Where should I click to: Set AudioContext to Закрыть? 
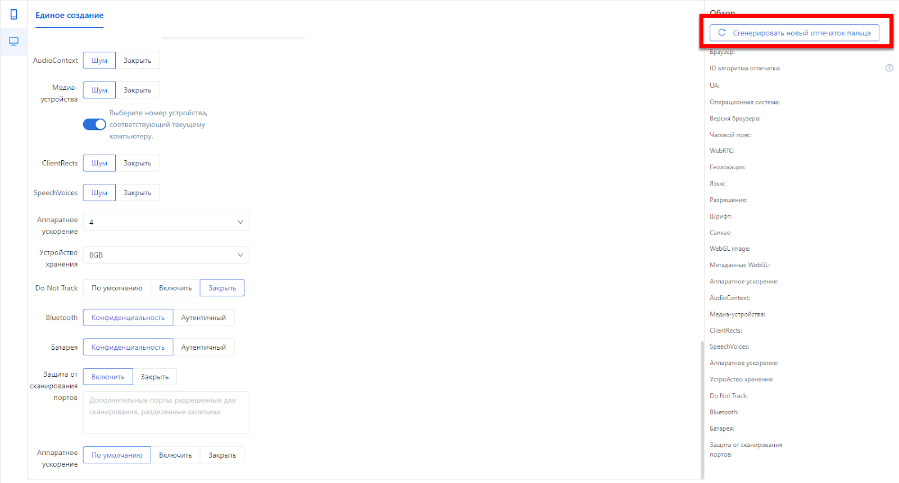(138, 60)
